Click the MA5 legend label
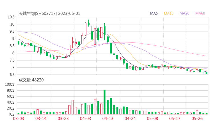This screenshot has width=211, height=125. coord(154,13)
